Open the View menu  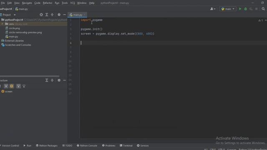coord(17,3)
